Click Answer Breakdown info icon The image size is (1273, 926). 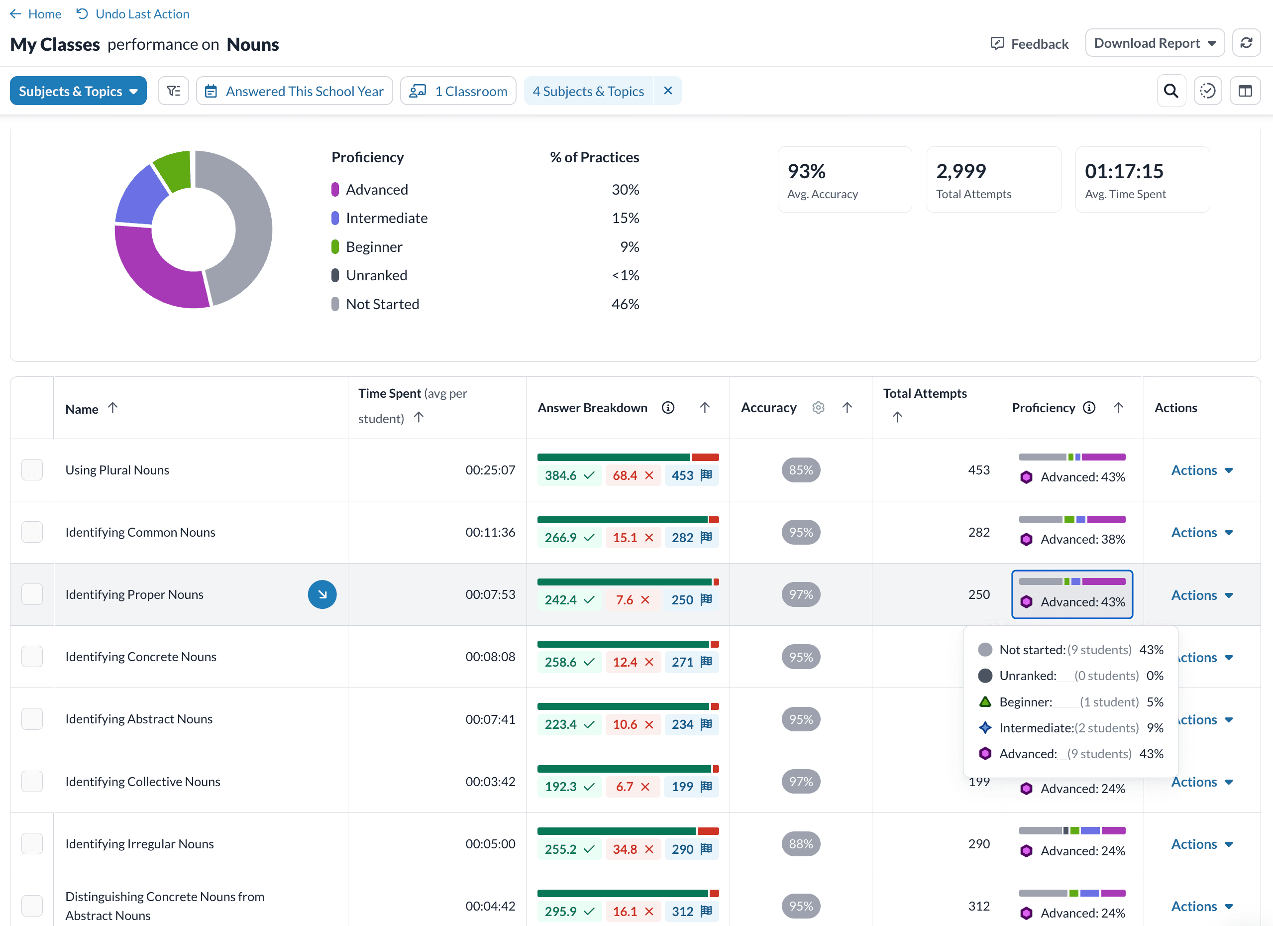click(x=667, y=408)
